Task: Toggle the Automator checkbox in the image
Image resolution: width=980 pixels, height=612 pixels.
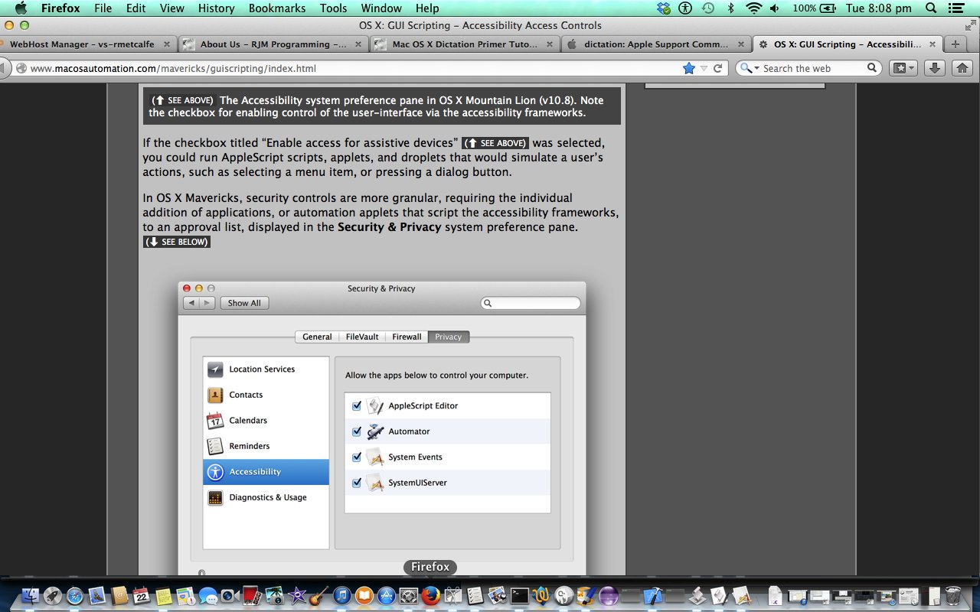Action: (x=357, y=431)
